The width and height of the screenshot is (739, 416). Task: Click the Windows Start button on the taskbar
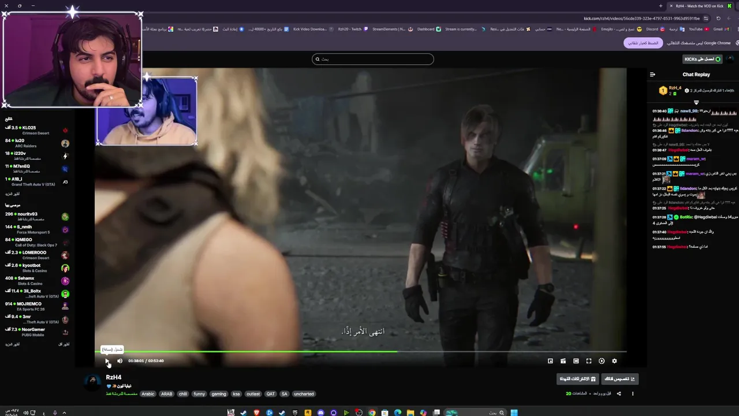514,413
